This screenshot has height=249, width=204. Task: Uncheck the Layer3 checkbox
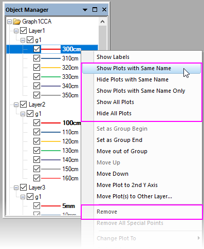tap(24, 188)
